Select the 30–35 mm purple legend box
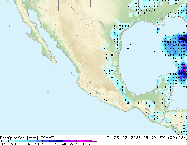187x145 pixels. pos(66,141)
